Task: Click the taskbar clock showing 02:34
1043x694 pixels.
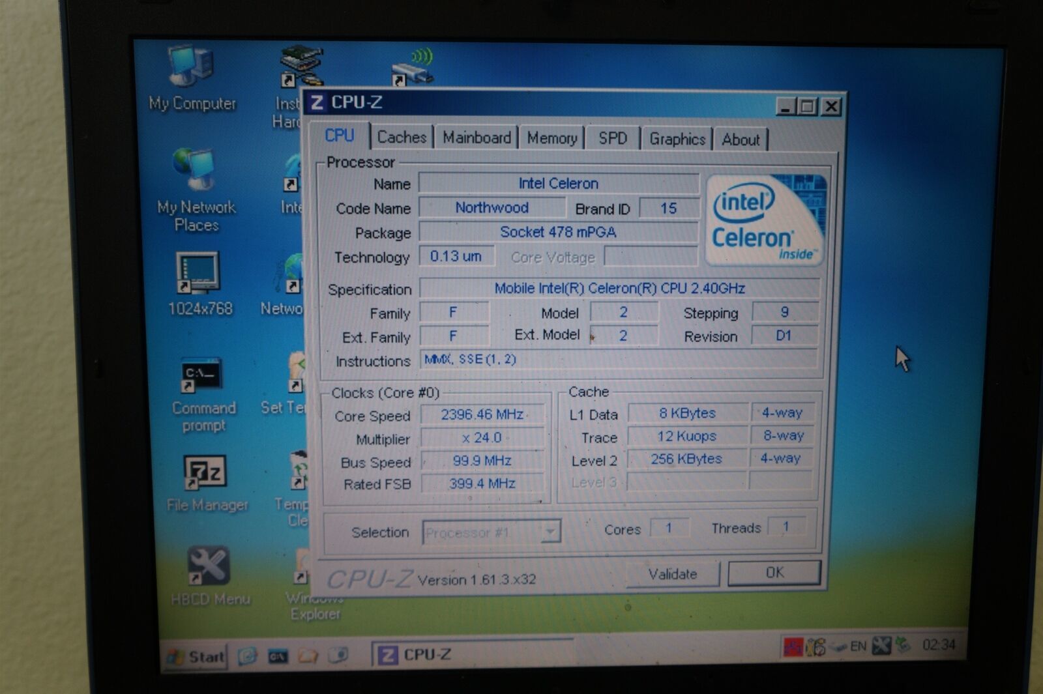Action: click(x=939, y=644)
